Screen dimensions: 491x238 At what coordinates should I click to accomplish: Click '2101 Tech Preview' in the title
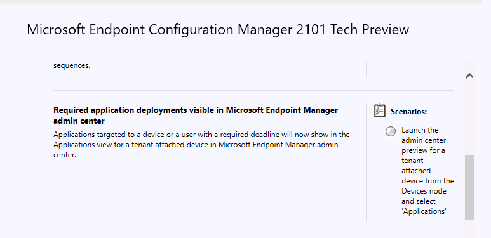(368, 30)
